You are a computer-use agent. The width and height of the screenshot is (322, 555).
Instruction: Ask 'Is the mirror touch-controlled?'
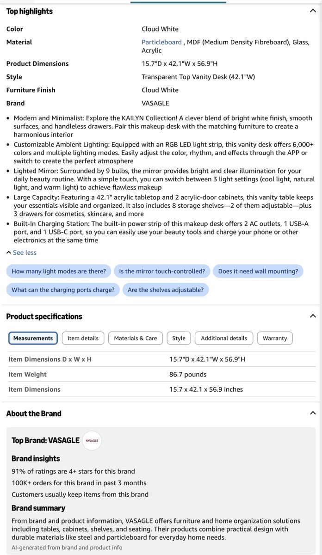click(x=162, y=271)
